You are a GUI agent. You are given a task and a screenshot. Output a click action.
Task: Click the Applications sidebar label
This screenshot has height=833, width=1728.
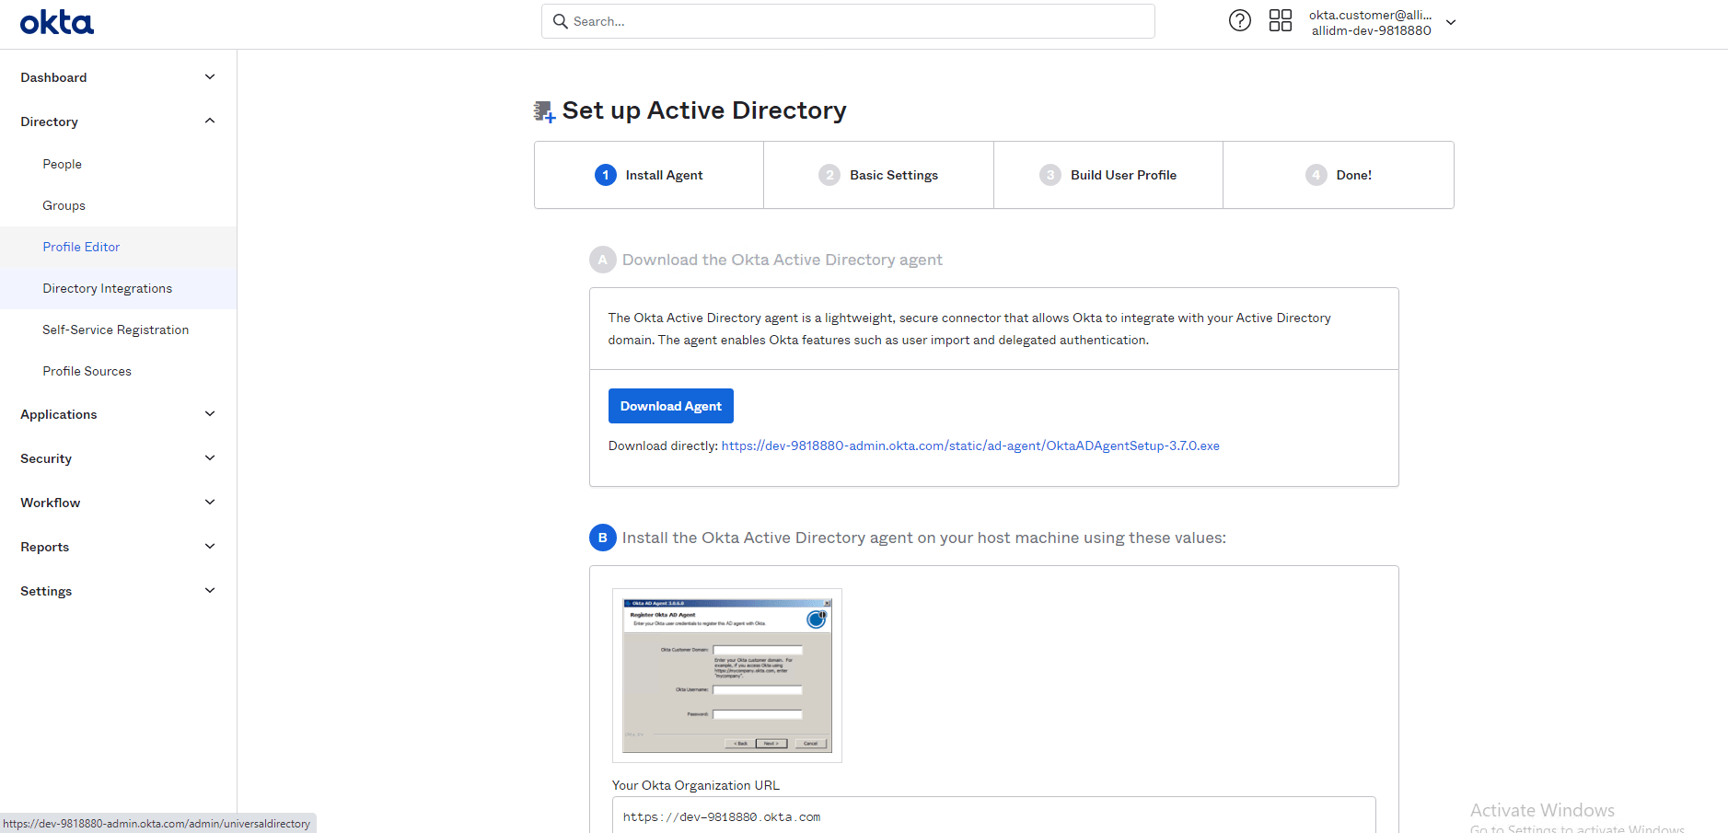tap(59, 414)
